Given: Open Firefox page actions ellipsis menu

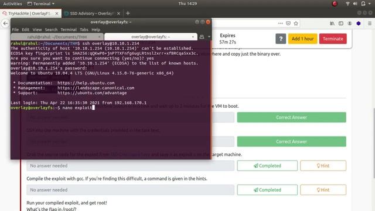Looking at the screenshot, I should click(x=280, y=23).
